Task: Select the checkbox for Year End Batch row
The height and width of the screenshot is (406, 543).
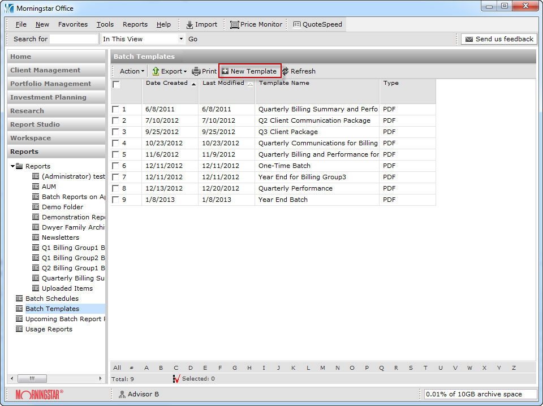Action: [115, 200]
